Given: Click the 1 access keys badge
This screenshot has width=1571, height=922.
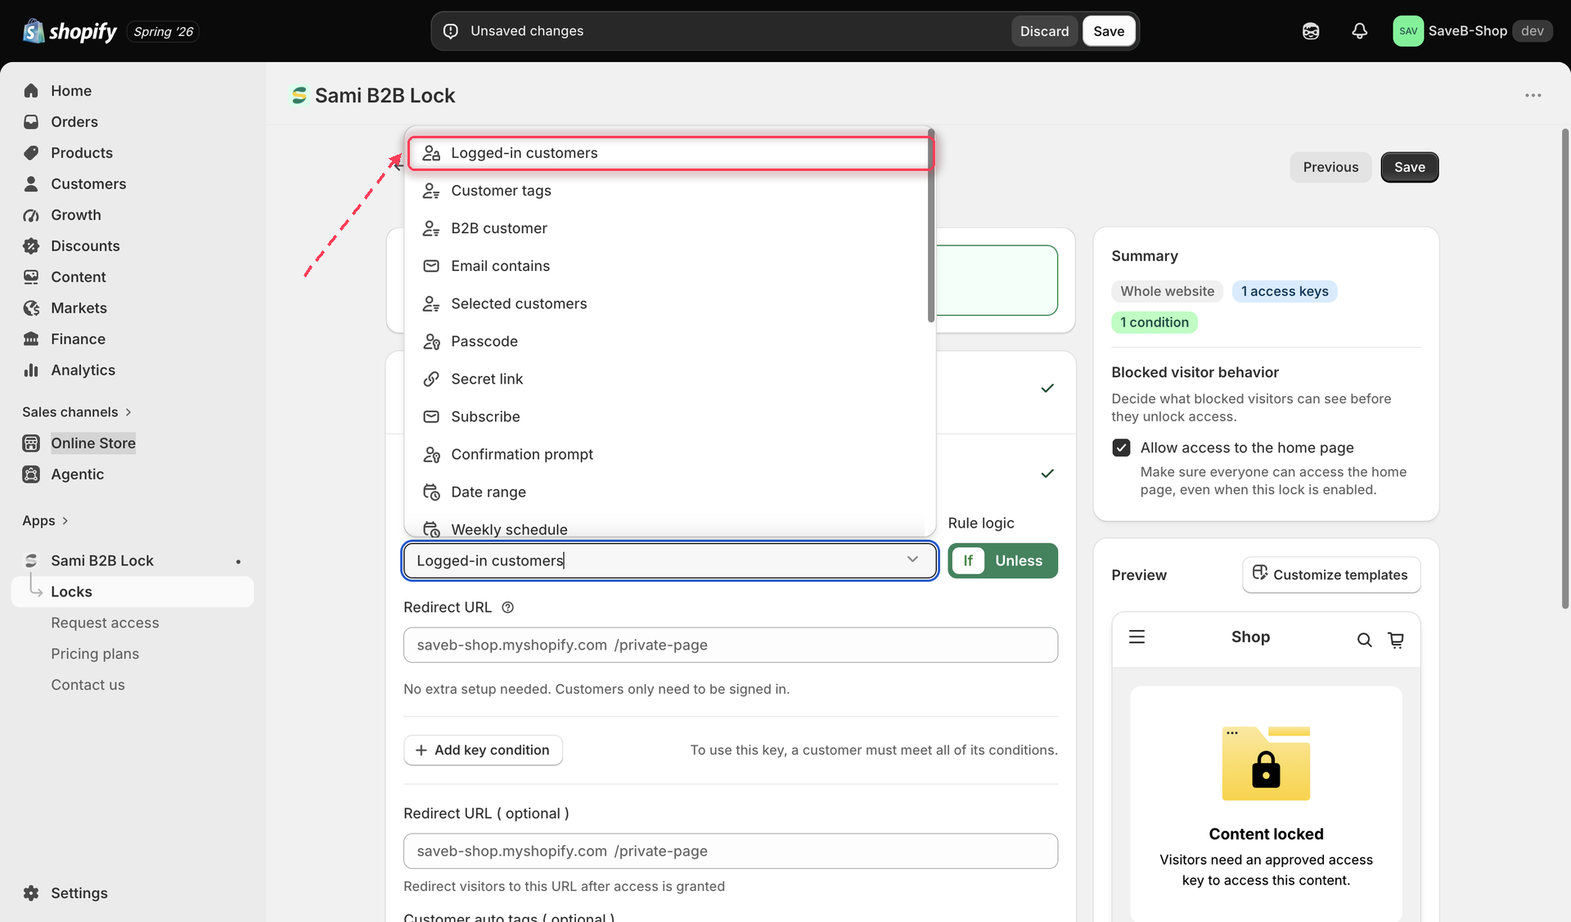Looking at the screenshot, I should [1285, 291].
